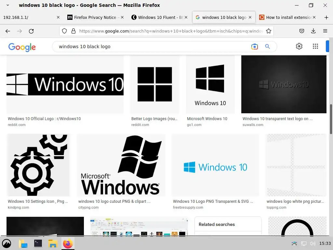
Task: Submit search with the magnifier icon
Action: click(267, 47)
